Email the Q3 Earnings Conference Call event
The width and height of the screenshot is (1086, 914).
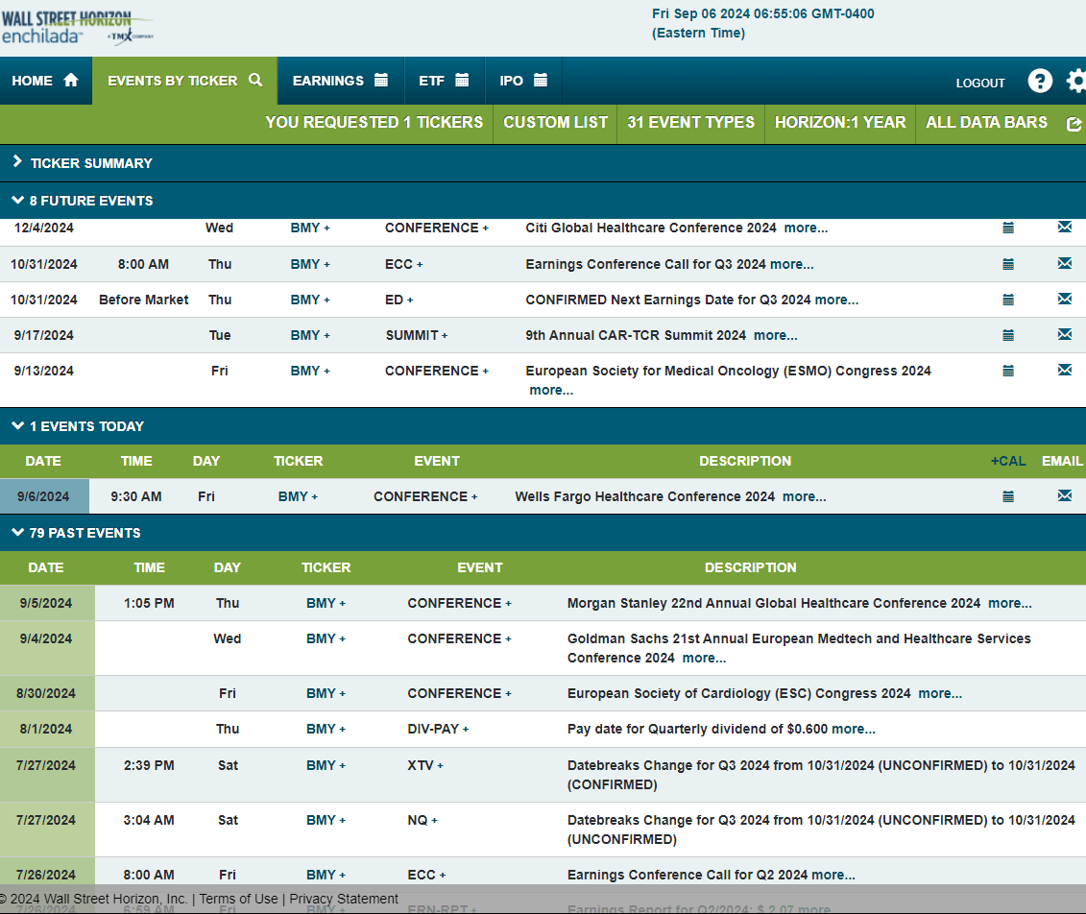pyautogui.click(x=1065, y=263)
